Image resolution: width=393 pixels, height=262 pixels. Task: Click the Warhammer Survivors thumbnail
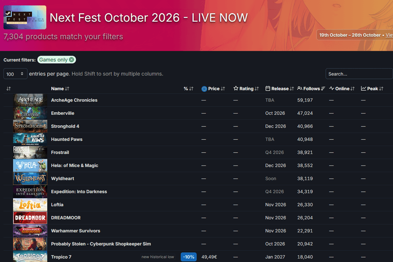coord(30,231)
